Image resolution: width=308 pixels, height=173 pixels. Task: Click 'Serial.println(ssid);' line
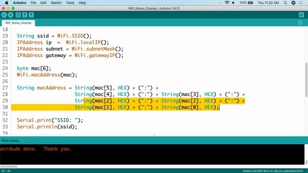point(47,126)
